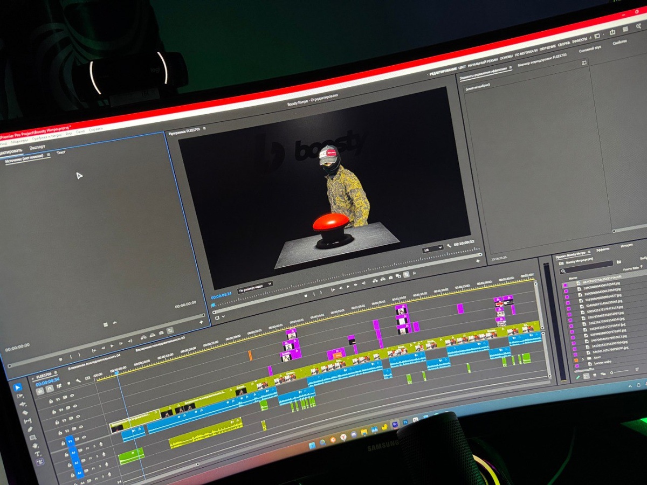Click the timeline playhead marker
The width and height of the screenshot is (647, 485).
116,373
